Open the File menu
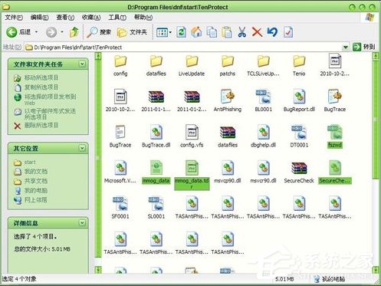This screenshot has width=381, height=286. pos(14,18)
